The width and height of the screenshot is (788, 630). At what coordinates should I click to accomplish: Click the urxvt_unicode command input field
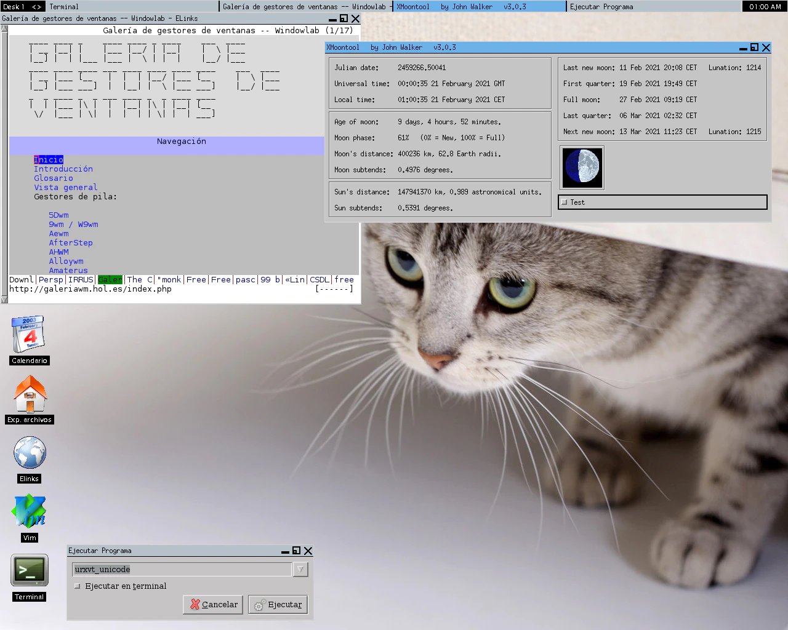coord(182,570)
